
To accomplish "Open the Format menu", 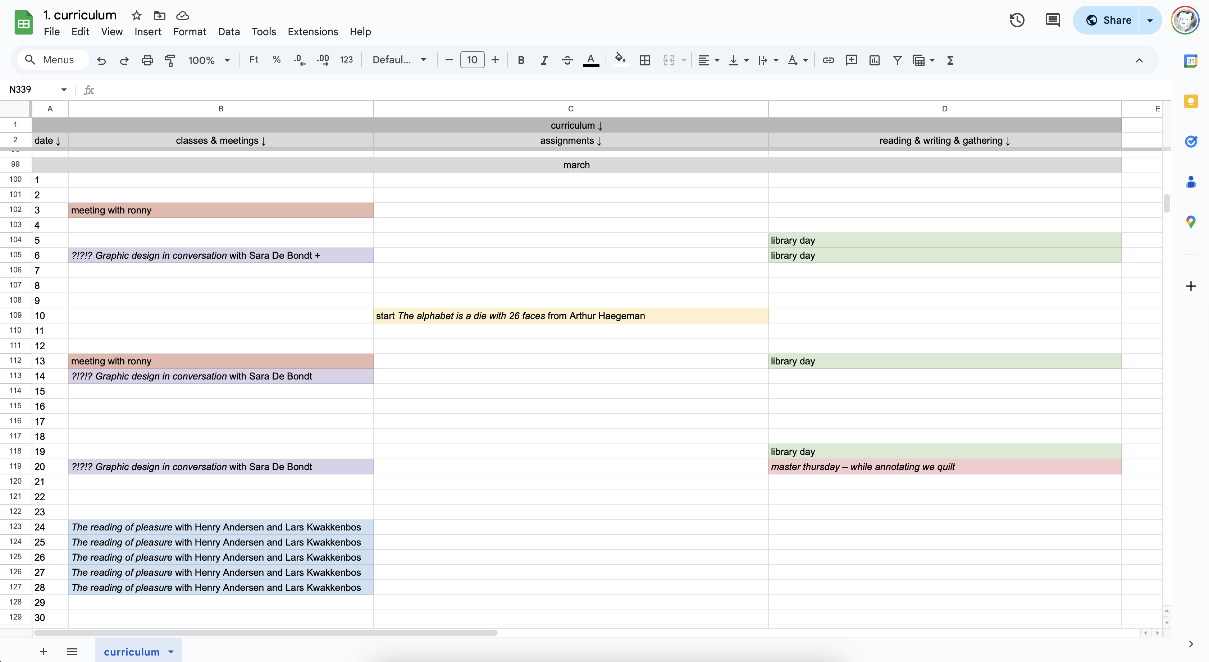I will coord(189,31).
